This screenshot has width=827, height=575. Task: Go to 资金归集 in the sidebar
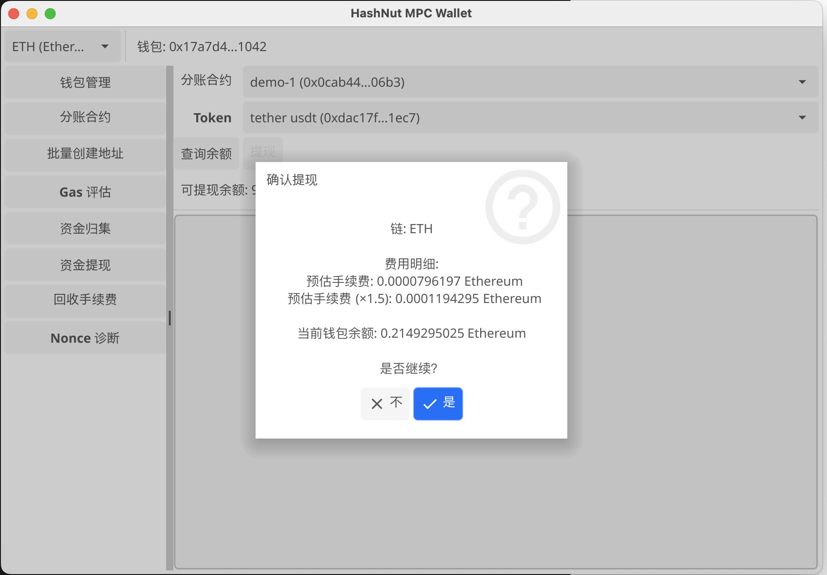tap(85, 228)
